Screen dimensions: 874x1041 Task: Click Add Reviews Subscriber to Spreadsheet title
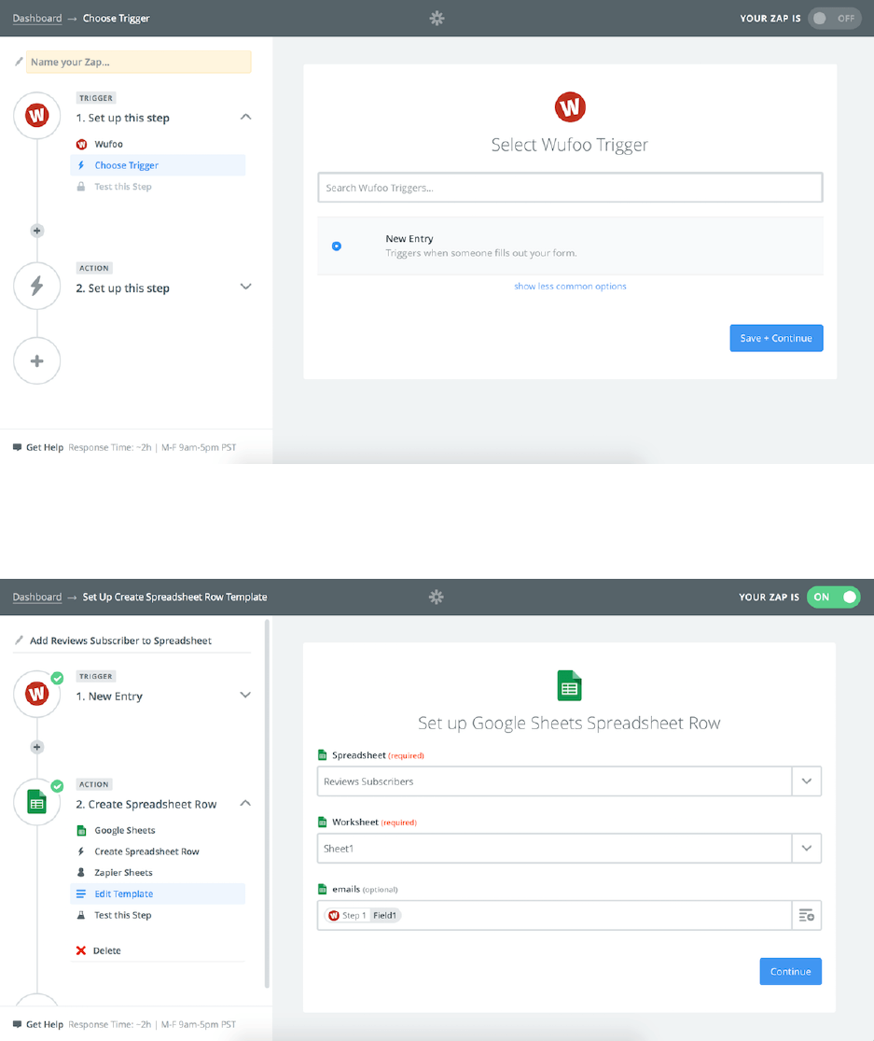[120, 640]
